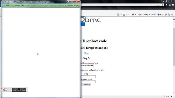Click the search magnifier in main address bar

point(158,5)
